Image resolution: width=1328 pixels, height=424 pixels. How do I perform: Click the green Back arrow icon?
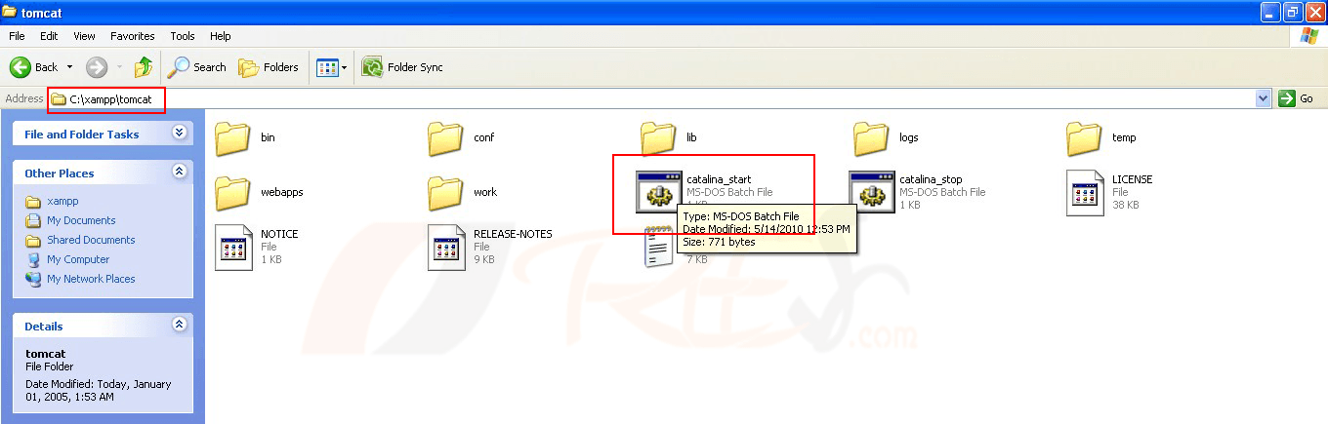pos(21,67)
